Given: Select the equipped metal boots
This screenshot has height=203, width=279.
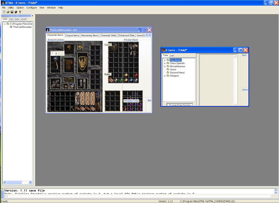Looking at the screenshot, I should click(82, 83).
